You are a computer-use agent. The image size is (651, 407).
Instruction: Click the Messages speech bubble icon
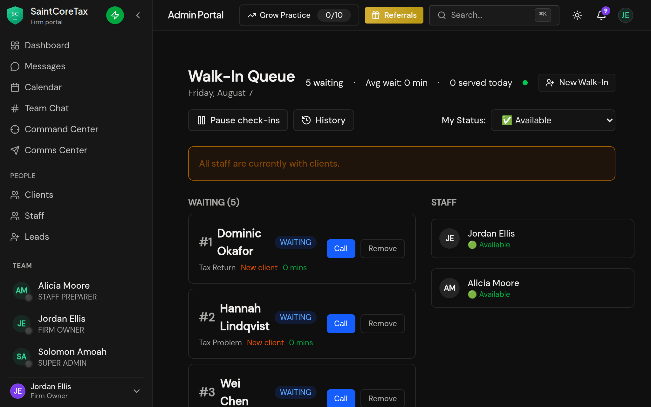15,66
